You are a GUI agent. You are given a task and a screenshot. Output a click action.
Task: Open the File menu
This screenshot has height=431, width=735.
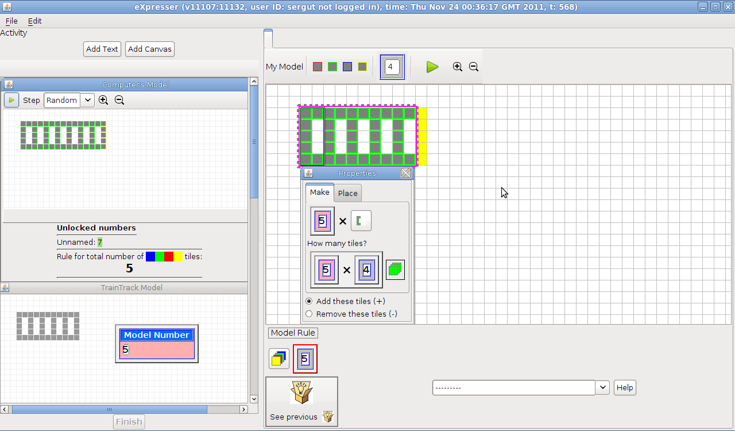[x=11, y=21]
